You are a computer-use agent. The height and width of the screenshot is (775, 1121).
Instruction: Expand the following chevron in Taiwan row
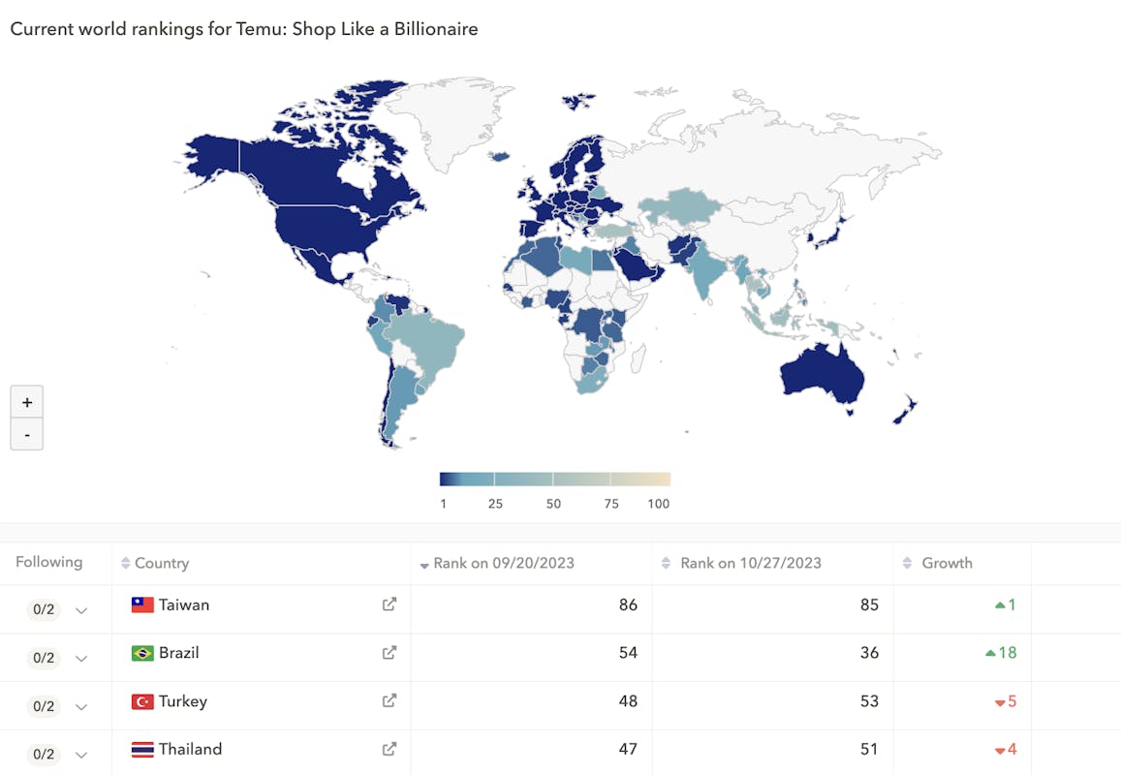point(81,610)
